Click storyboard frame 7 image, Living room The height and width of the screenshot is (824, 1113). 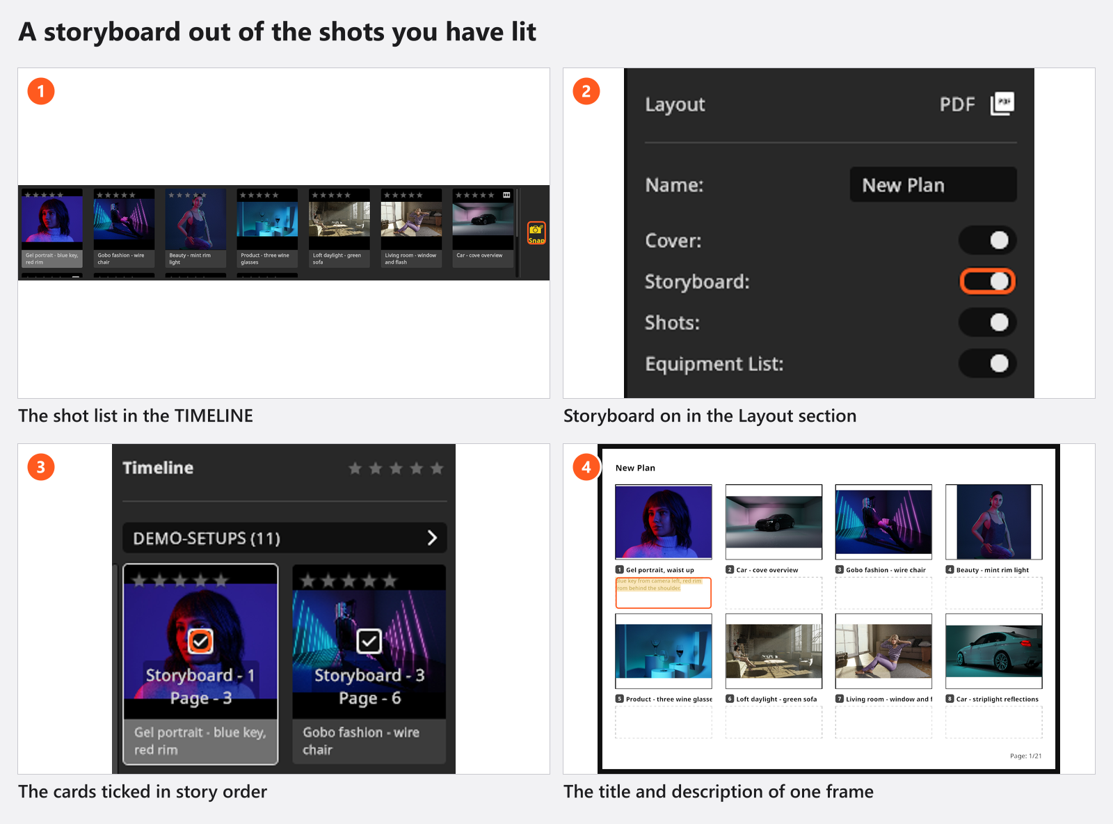[x=883, y=651]
